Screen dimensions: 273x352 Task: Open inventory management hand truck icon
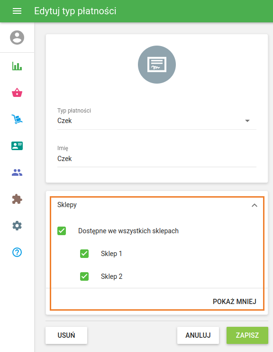point(17,119)
